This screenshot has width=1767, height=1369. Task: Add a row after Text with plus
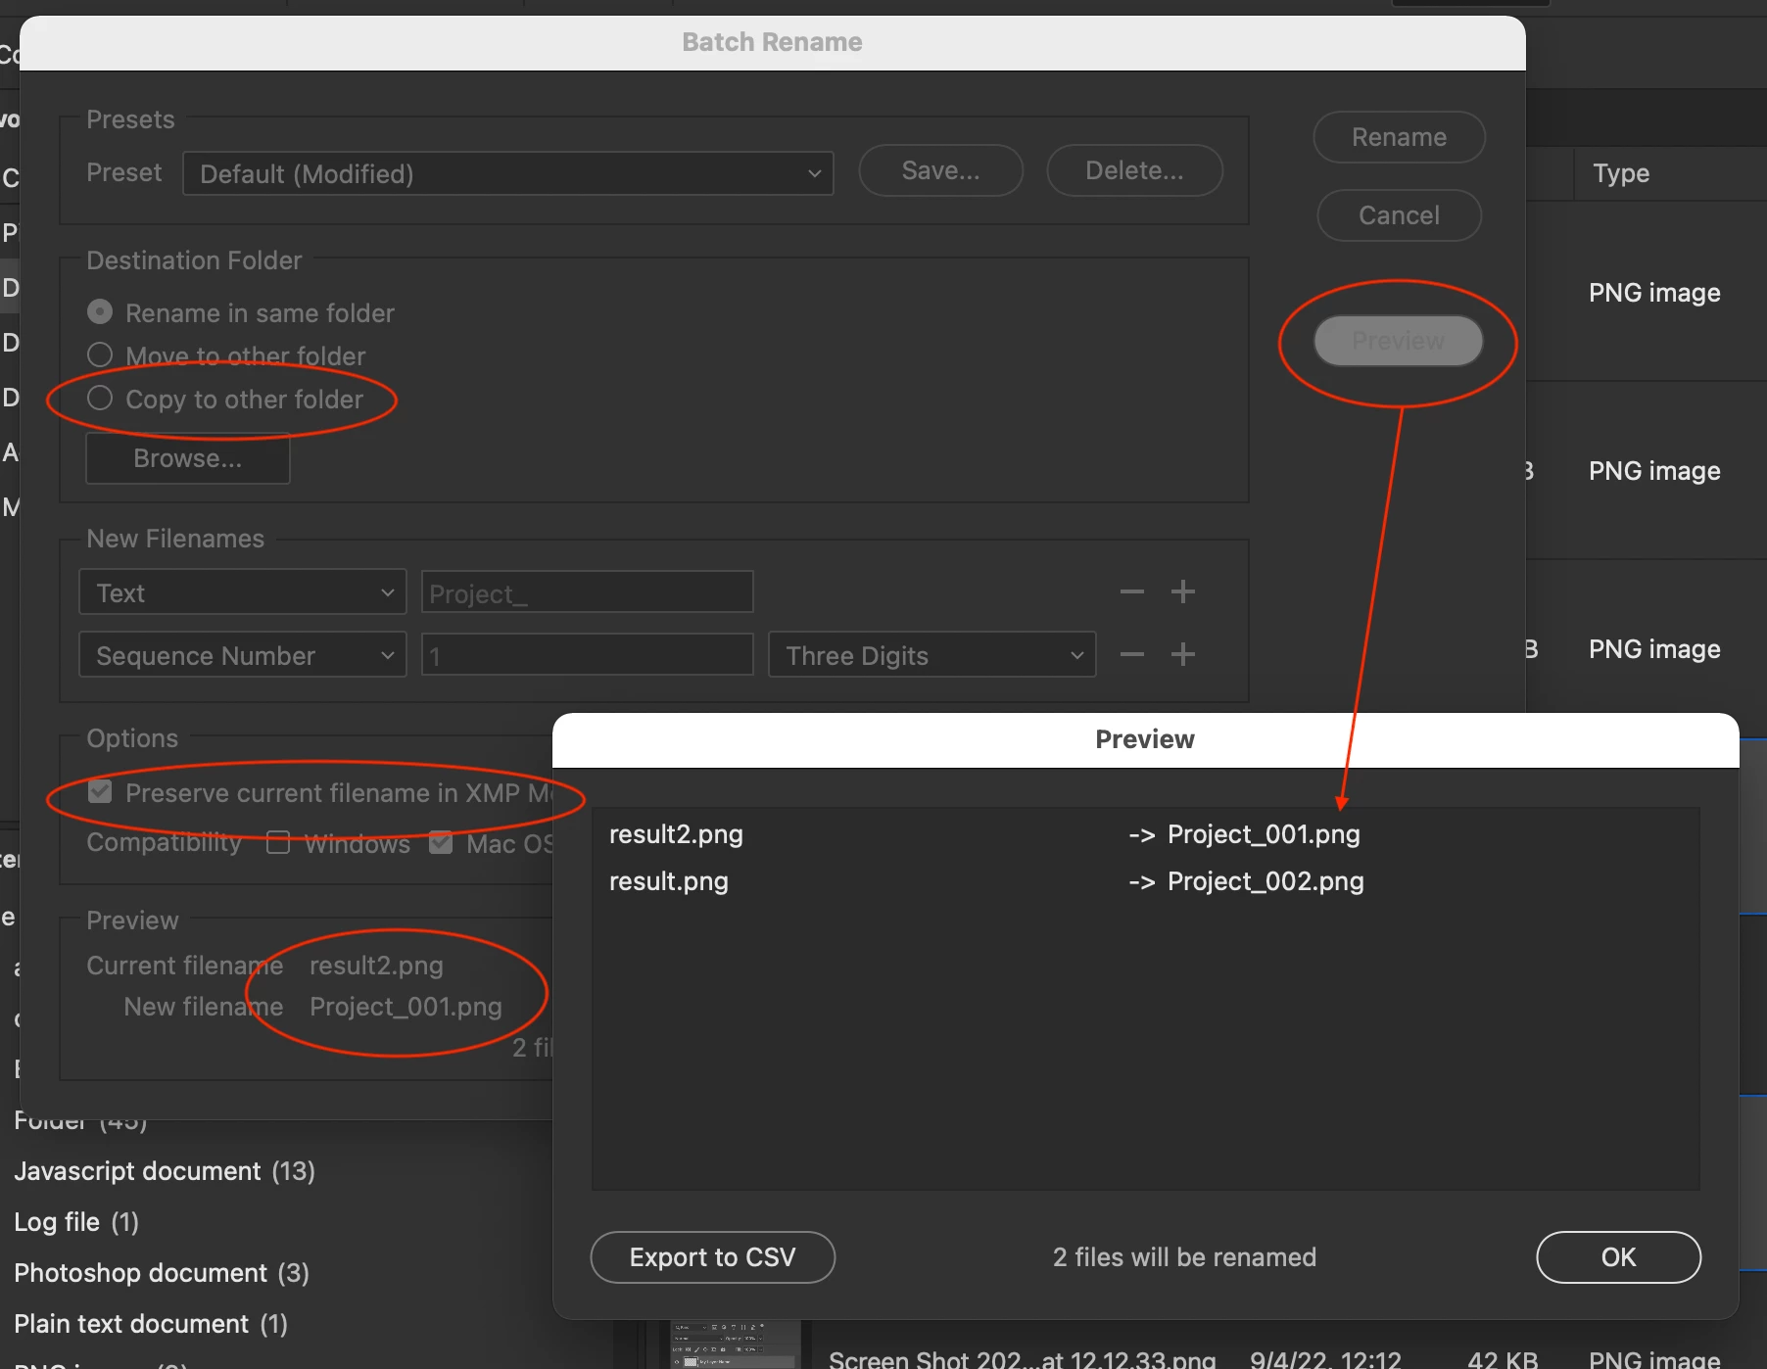1182,591
